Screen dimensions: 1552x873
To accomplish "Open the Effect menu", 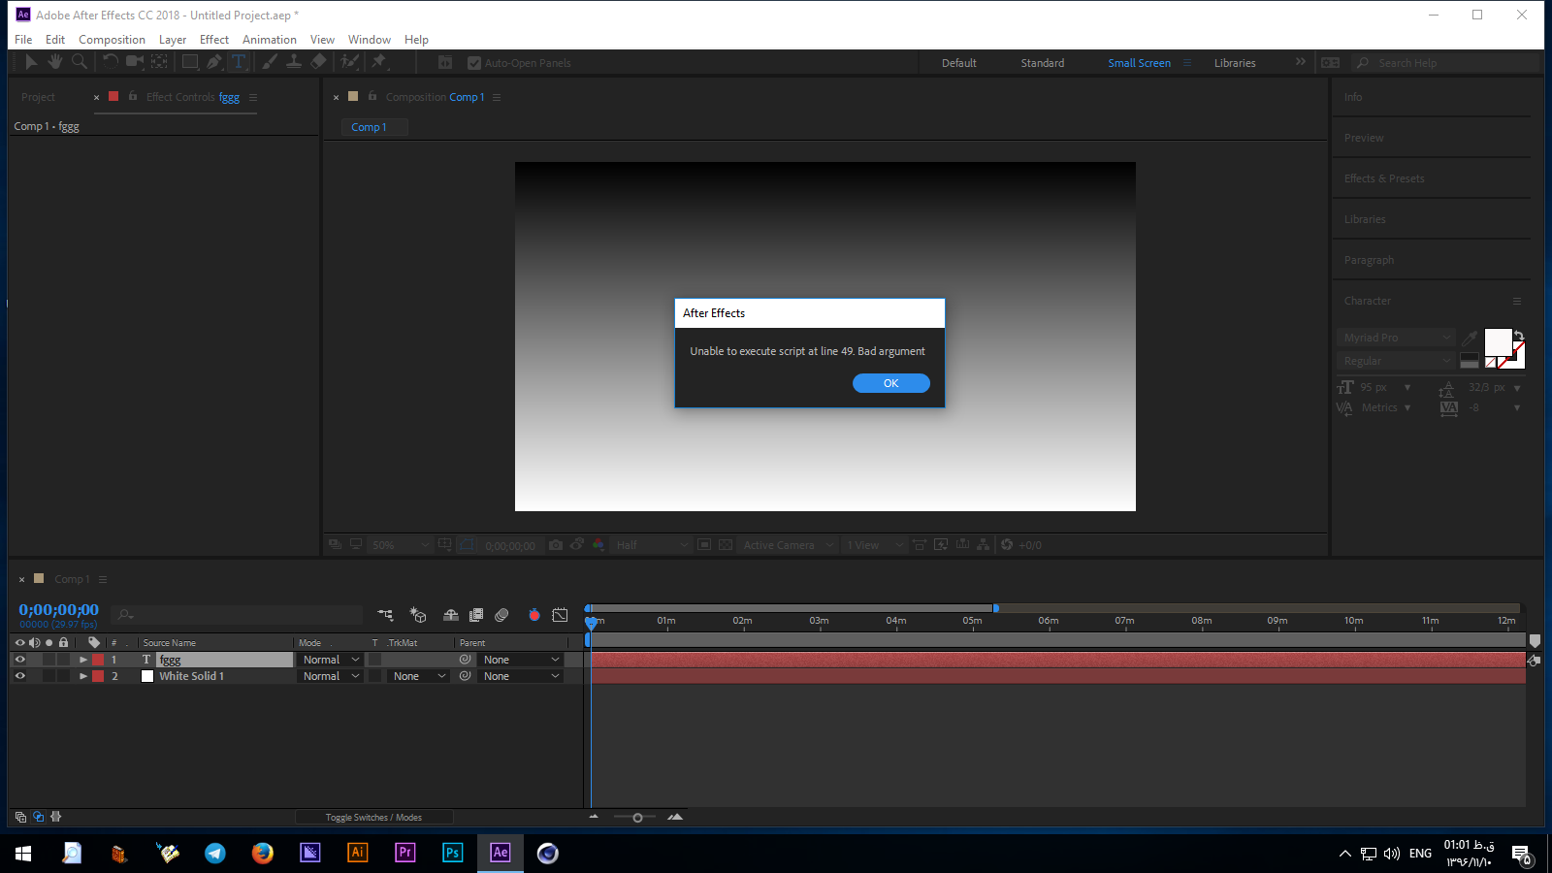I will [214, 40].
